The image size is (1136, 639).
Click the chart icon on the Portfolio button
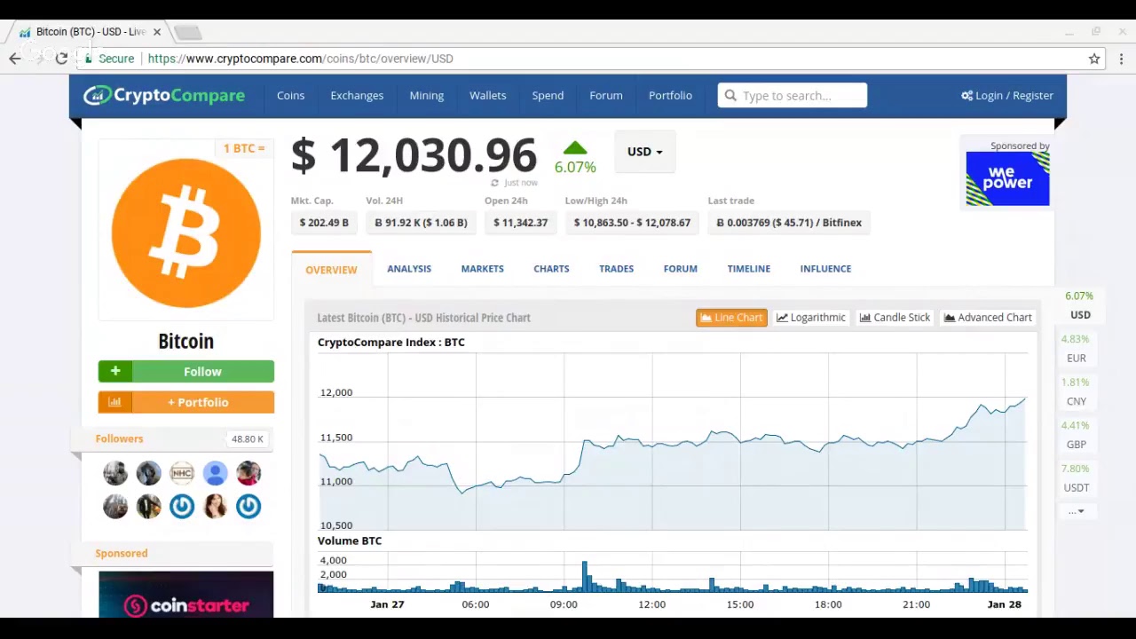[x=114, y=402]
